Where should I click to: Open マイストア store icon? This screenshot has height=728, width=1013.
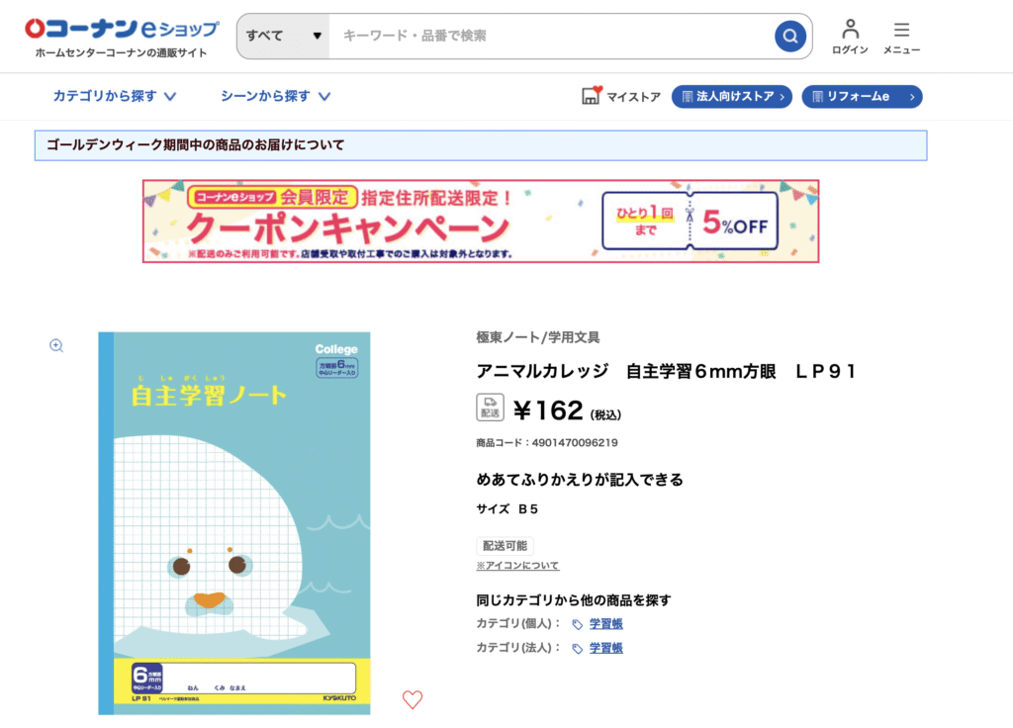621,96
